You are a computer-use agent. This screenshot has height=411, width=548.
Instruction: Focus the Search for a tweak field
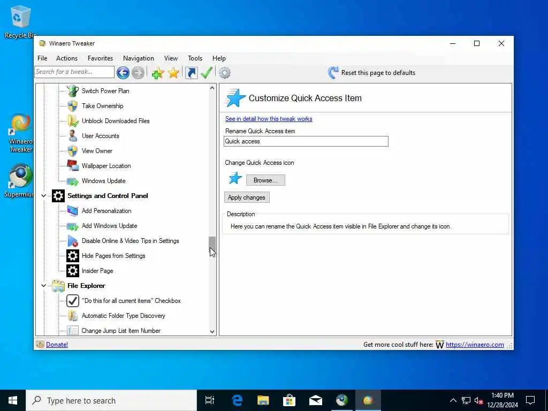tap(74, 72)
